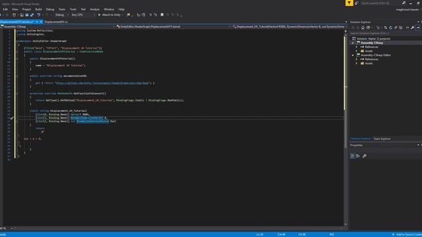
Task: Click the Open File toolbar icon
Action: click(x=22, y=14)
